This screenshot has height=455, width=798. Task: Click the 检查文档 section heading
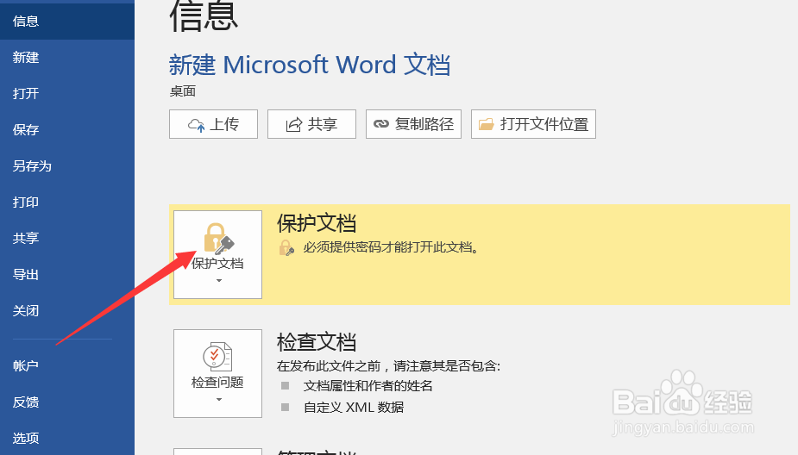[x=317, y=342]
